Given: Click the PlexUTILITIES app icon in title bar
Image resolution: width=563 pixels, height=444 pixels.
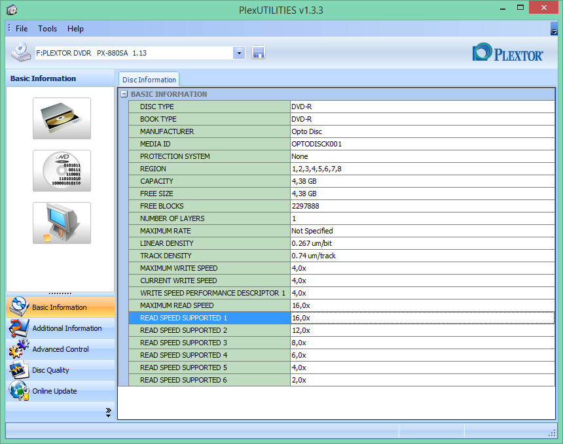Looking at the screenshot, I should [x=12, y=10].
